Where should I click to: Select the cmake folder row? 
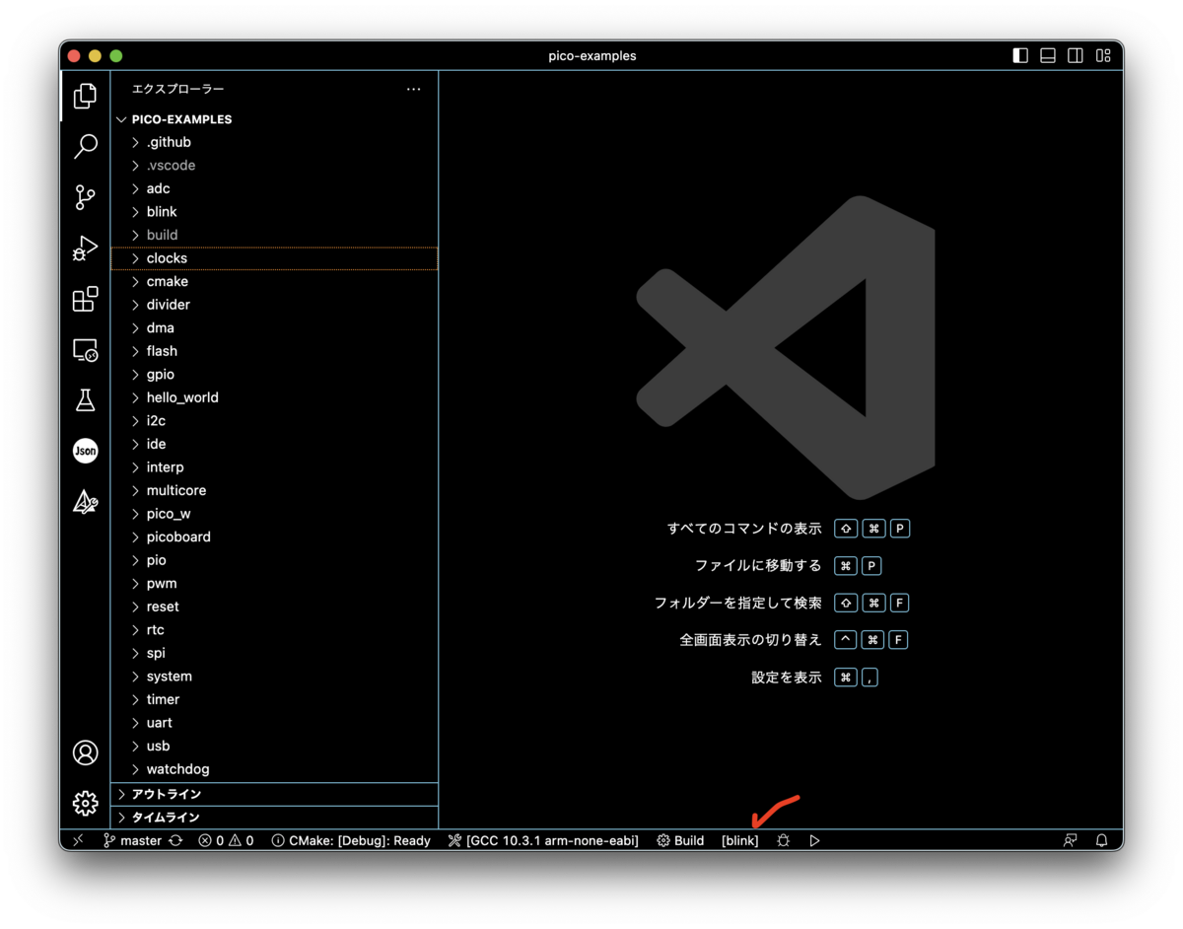click(274, 281)
